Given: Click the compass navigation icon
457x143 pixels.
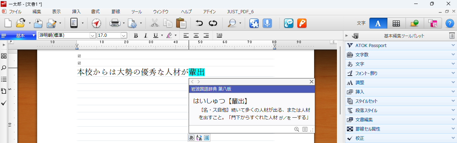Looking at the screenshot, I should coord(96,24).
